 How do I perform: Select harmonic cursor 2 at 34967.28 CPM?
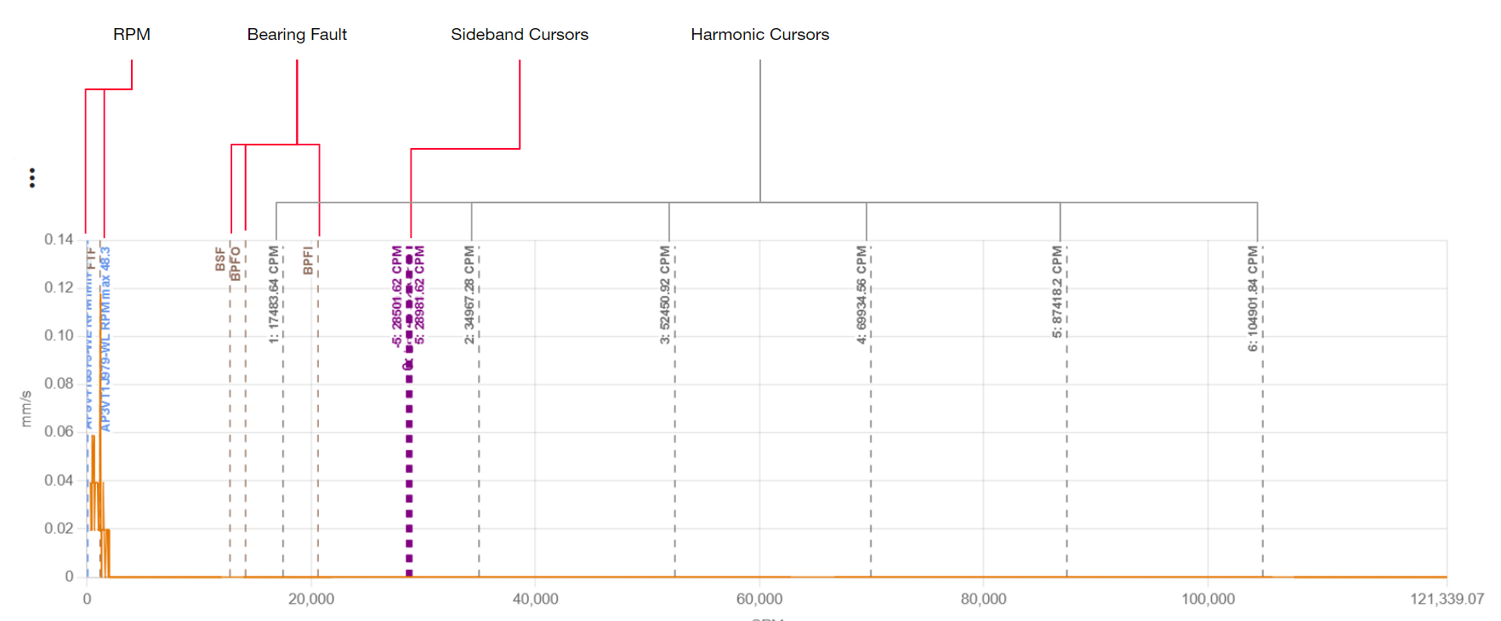(x=469, y=294)
